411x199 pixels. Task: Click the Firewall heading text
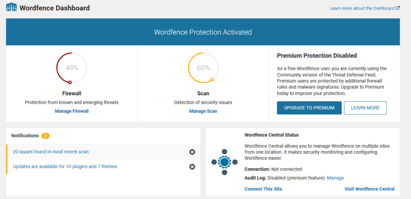pyautogui.click(x=71, y=93)
